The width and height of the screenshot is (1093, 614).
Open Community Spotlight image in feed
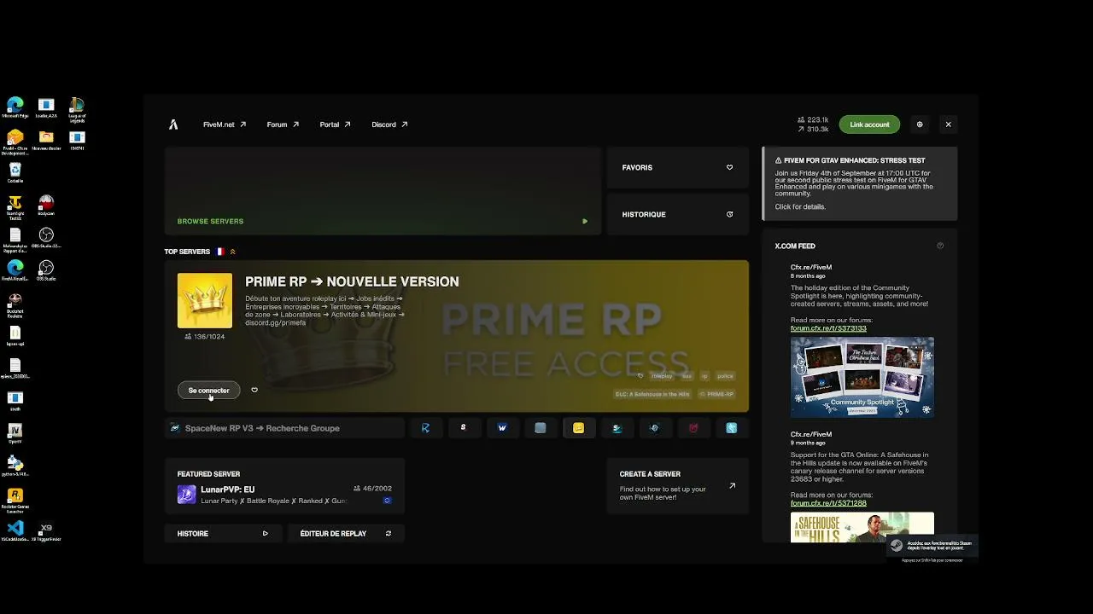[x=862, y=377]
